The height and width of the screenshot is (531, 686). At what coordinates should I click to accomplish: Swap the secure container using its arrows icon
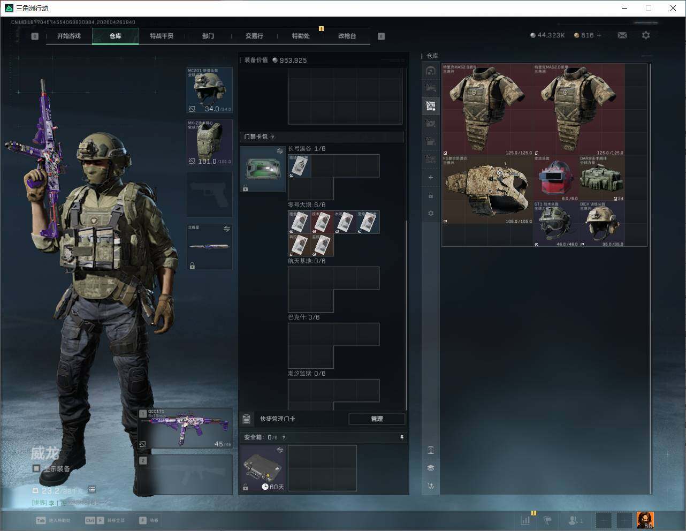[280, 450]
